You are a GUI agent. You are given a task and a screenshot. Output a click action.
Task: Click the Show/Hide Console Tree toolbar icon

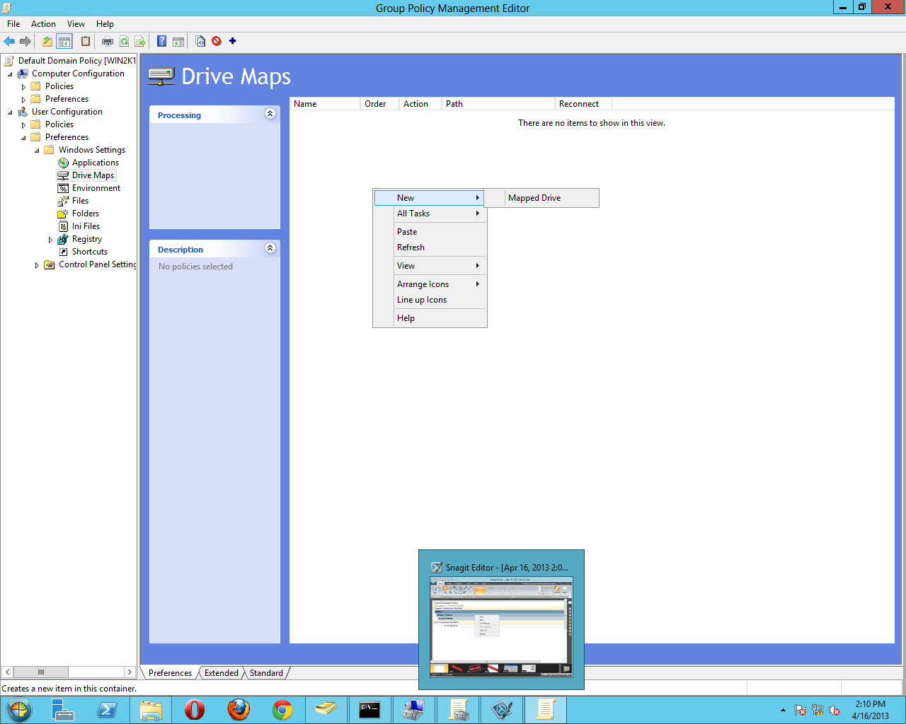(x=64, y=41)
